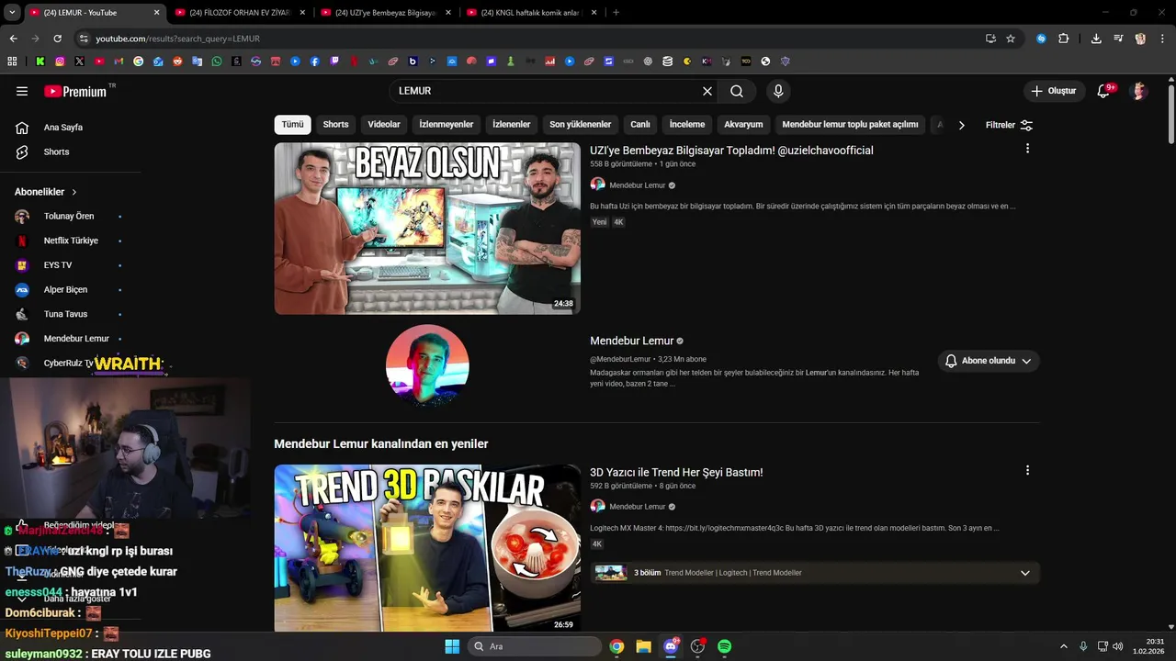This screenshot has height=661, width=1176.
Task: Open Windows Start menu
Action: pos(452,646)
